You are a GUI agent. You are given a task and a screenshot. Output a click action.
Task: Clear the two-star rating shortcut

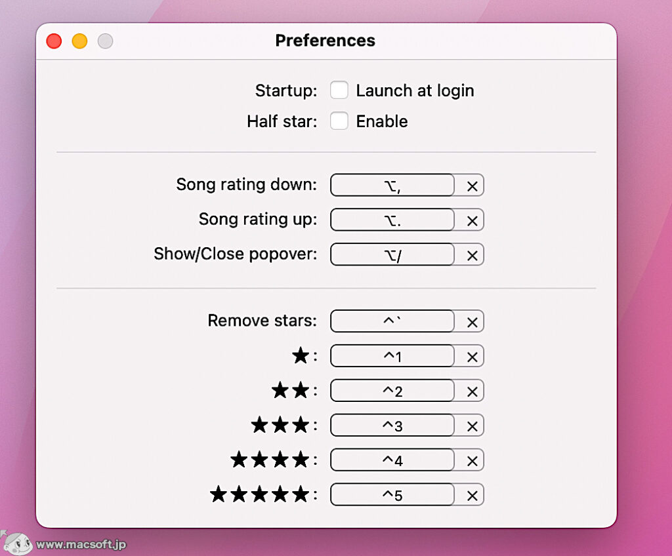[x=471, y=391]
